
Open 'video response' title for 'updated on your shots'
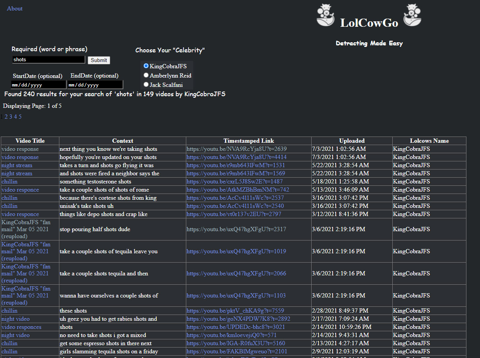click(20, 157)
